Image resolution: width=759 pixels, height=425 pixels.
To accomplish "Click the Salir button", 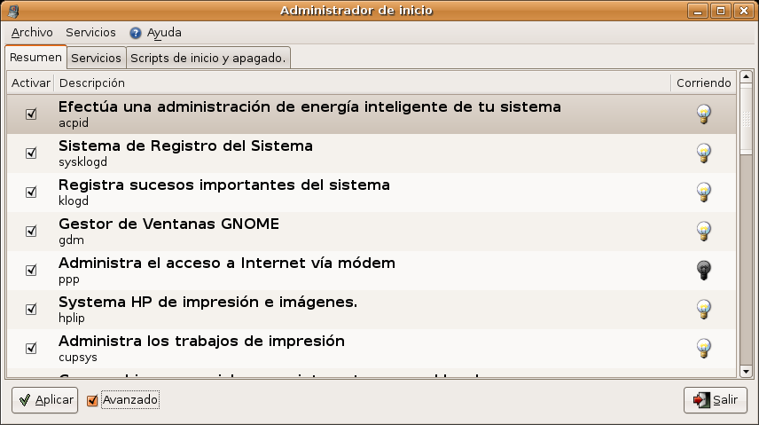I will (716, 400).
